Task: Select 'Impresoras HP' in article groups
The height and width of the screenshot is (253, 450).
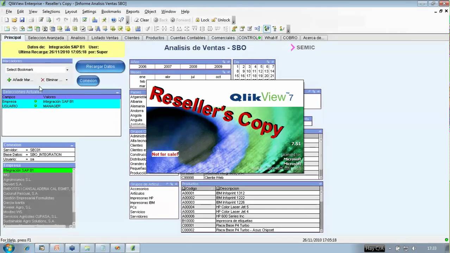Action: tap(142, 198)
